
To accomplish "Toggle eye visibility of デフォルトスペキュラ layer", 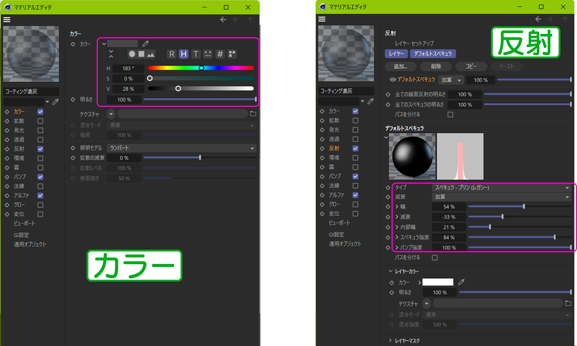I will 393,80.
